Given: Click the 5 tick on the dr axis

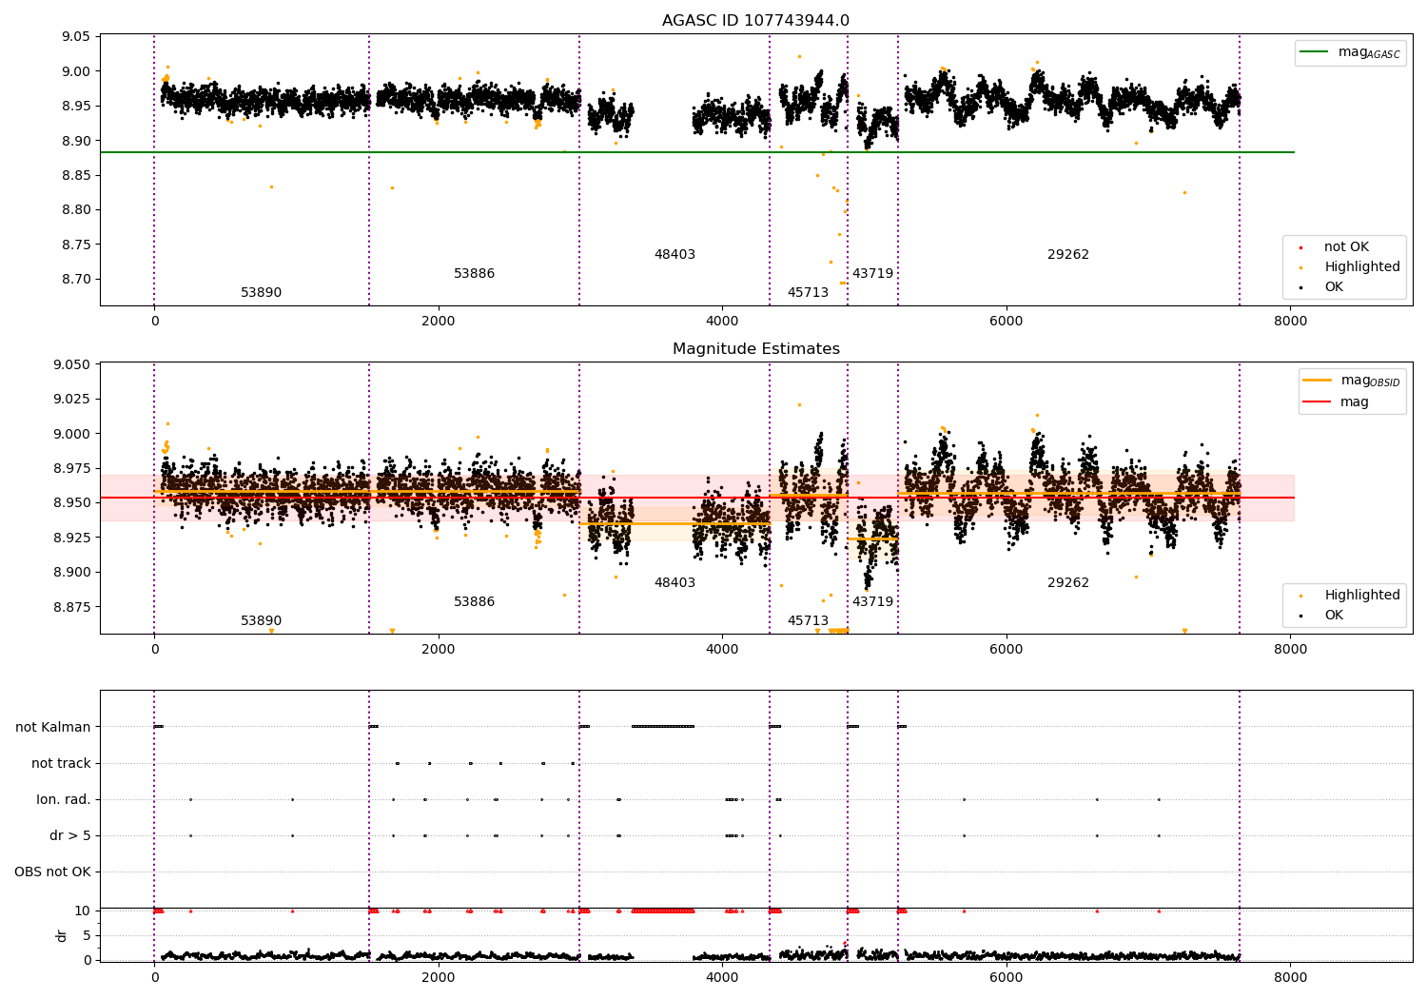Looking at the screenshot, I should 87,936.
